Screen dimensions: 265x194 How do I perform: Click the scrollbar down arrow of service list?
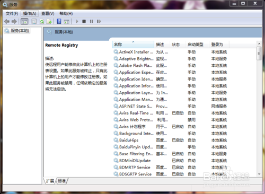tap(259, 174)
